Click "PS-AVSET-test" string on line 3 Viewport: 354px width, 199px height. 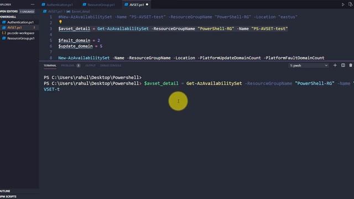click(269, 29)
